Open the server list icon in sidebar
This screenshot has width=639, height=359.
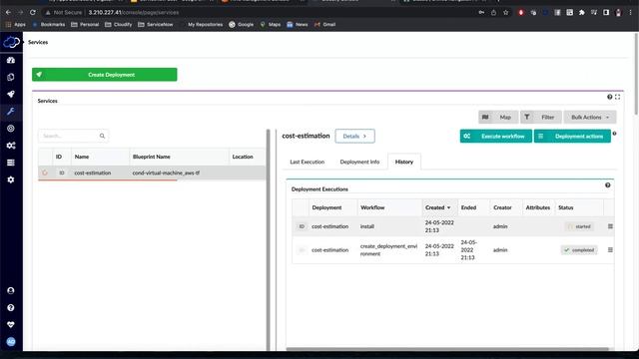coord(11,163)
